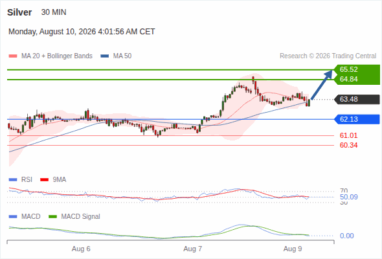Click the red 9MA legend marker
This screenshot has height=259, width=382.
click(44, 180)
